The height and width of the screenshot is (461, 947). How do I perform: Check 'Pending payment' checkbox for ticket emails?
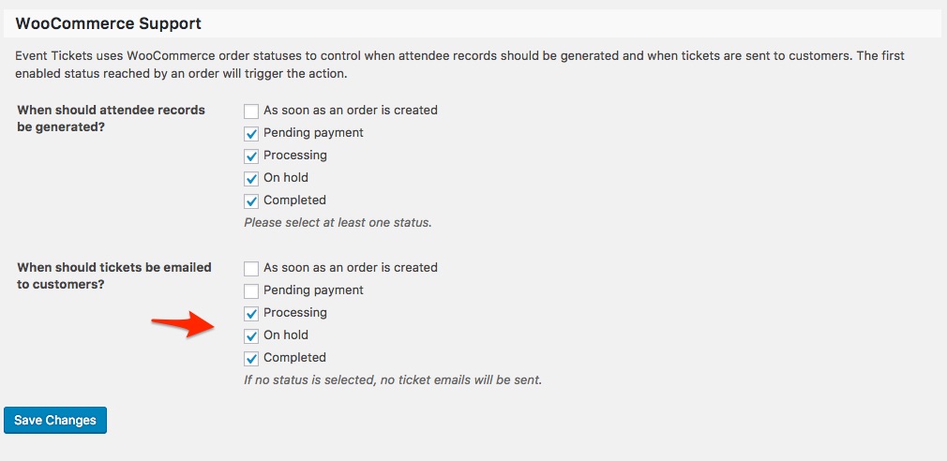(251, 290)
